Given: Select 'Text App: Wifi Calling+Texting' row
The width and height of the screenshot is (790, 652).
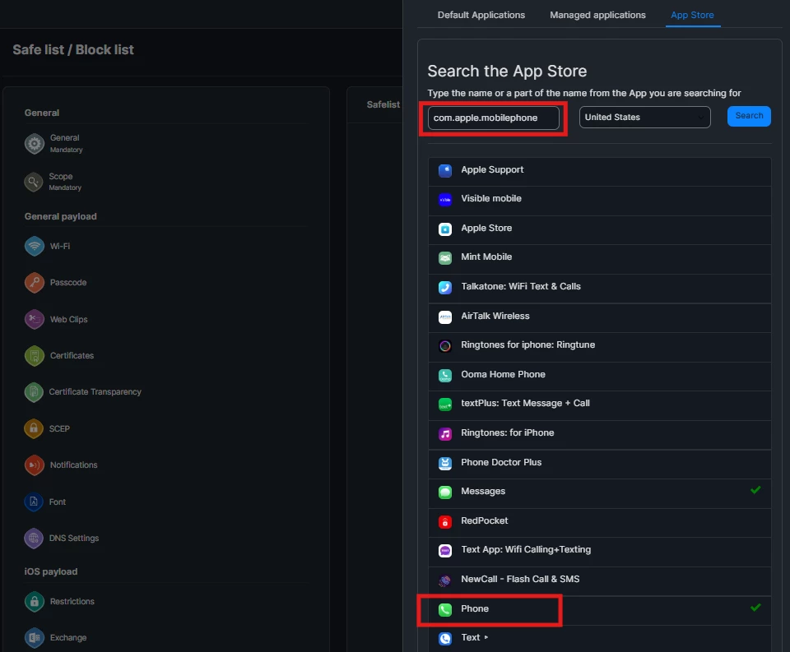Looking at the screenshot, I should (600, 550).
